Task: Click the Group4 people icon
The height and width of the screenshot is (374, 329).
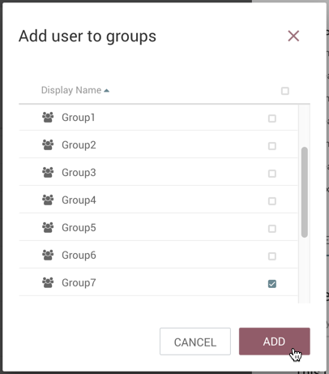Action: [x=48, y=200]
